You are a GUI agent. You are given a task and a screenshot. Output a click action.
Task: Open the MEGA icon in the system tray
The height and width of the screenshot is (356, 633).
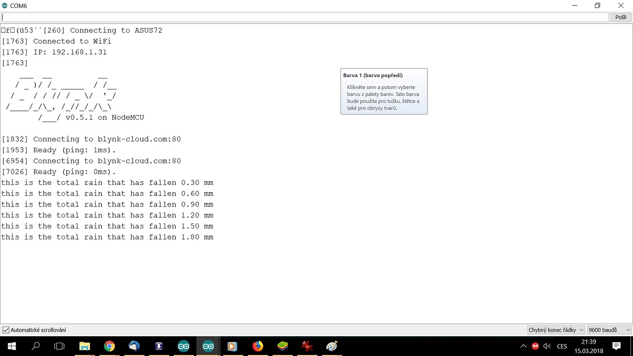(x=535, y=346)
